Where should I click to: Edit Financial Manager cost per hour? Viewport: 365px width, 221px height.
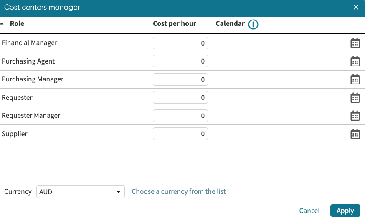point(180,43)
